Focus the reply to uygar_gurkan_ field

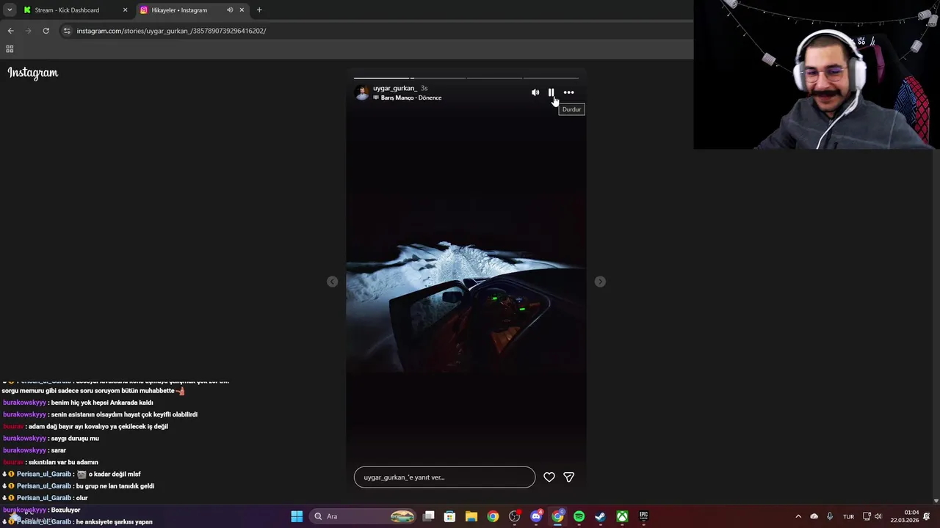coord(444,477)
